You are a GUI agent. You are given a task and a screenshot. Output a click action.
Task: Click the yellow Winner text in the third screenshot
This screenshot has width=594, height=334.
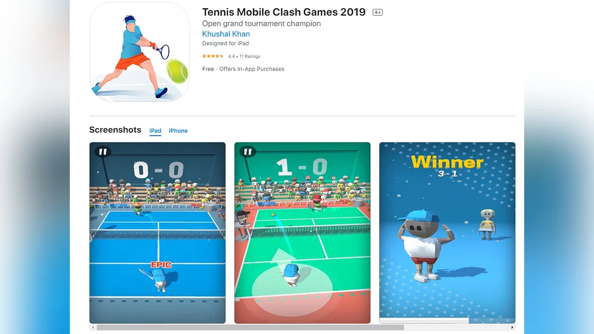tap(447, 162)
